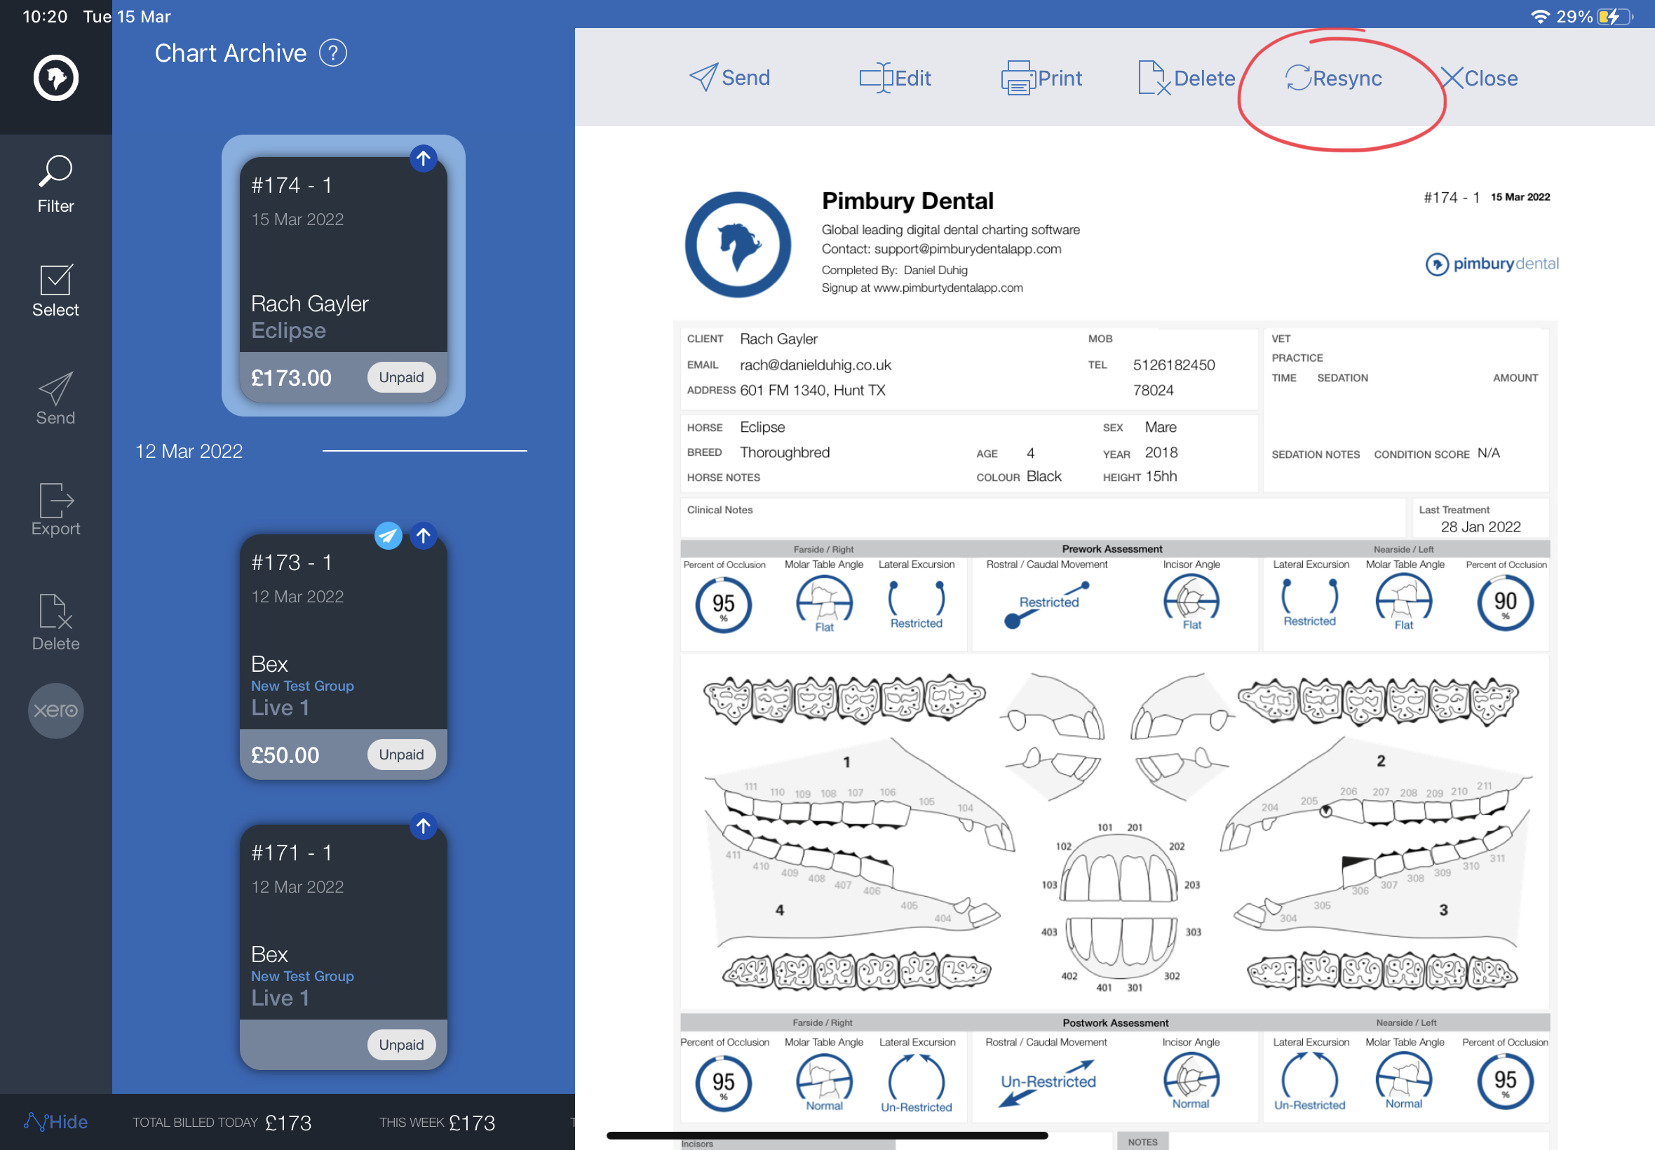This screenshot has height=1150, width=1655.
Task: Tap the Pimbury horse logo in sidebar
Action: coord(55,78)
